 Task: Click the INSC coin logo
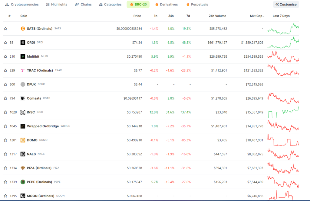pos(23,112)
